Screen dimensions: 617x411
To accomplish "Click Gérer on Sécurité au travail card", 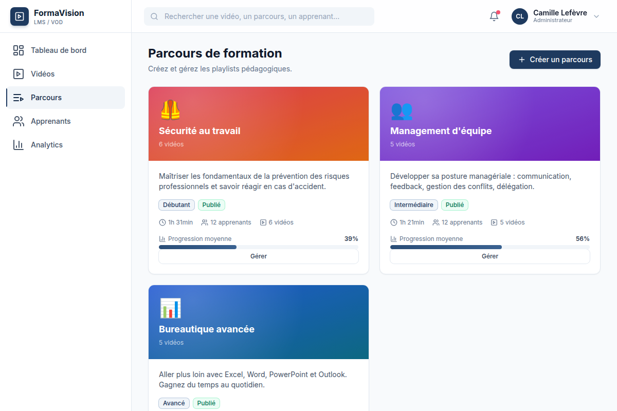I will tap(259, 256).
